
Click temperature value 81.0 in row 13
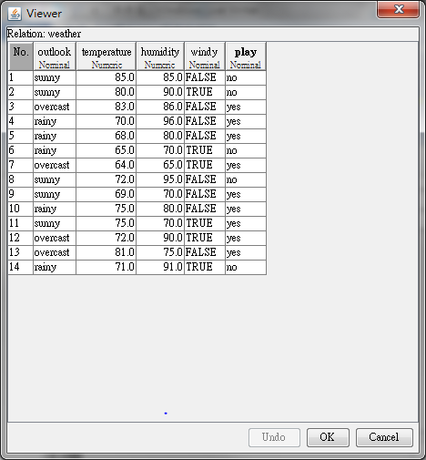coord(106,252)
